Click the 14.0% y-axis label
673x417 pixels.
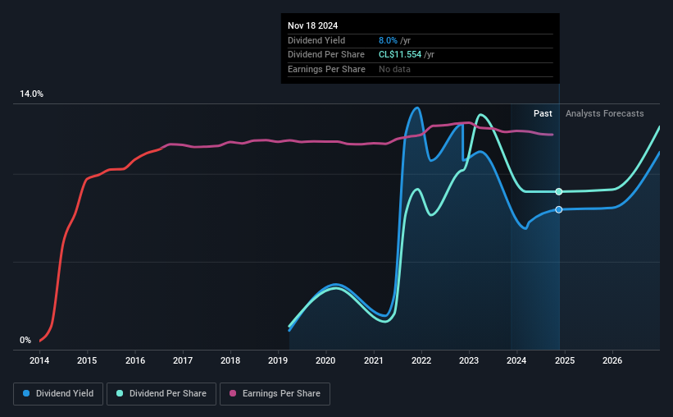point(31,94)
